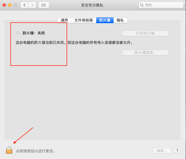Open 防火墙选项... settings
The height and width of the screenshot is (159, 186).
[145, 52]
